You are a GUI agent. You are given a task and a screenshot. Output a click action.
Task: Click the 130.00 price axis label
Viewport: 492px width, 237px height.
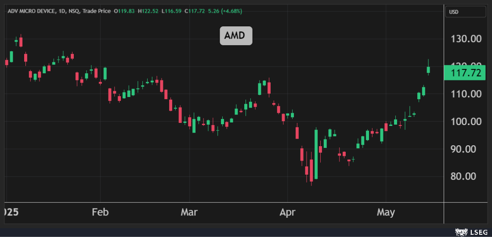[466, 39]
